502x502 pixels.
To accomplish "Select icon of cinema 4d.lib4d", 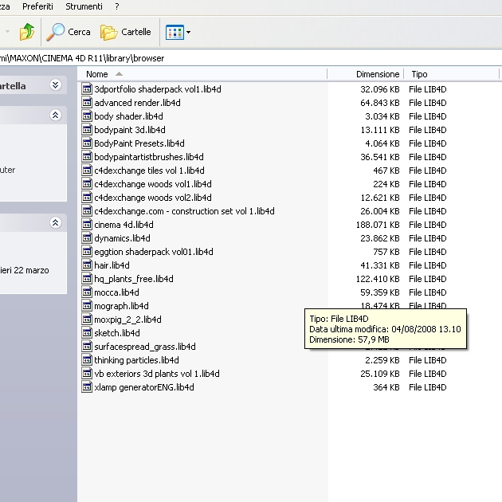I will (x=86, y=225).
